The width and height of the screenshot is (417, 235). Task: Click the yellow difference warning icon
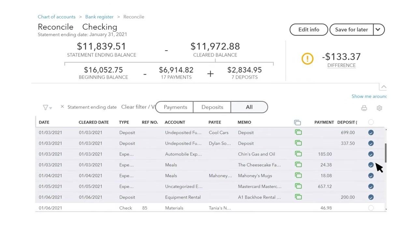tap(307, 59)
